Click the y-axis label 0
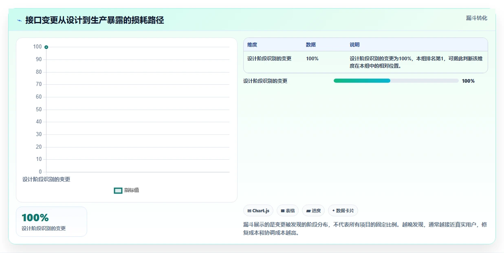This screenshot has width=504, height=253. coord(40,172)
